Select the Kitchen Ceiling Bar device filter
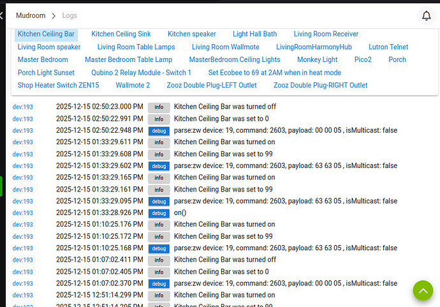Viewport: 440px width, 307px height. pyautogui.click(x=46, y=34)
